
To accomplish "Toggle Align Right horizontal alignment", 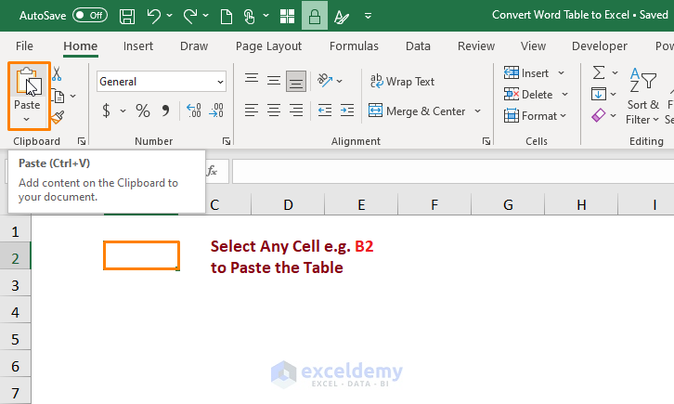I will [x=296, y=111].
